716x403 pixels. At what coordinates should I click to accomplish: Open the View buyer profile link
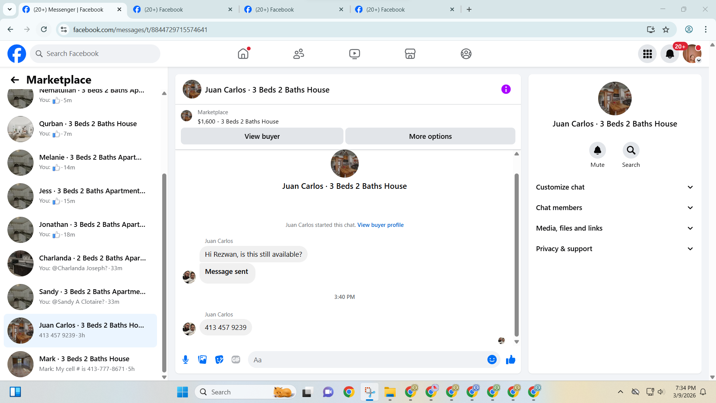coord(380,225)
